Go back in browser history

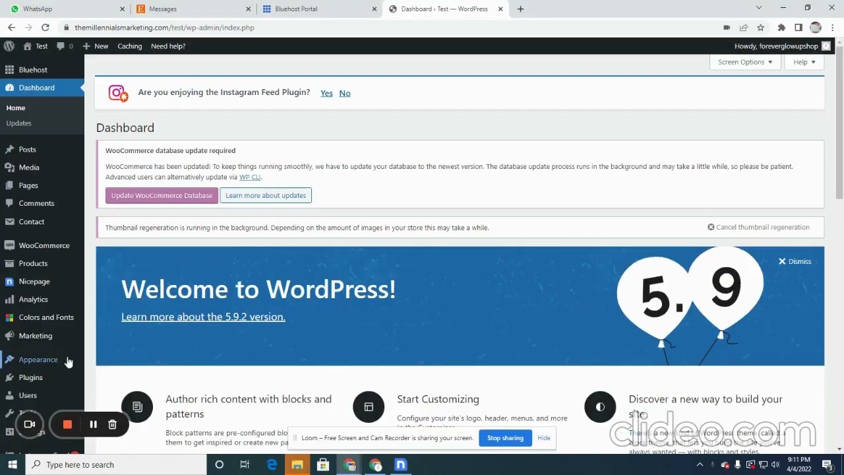point(11,28)
